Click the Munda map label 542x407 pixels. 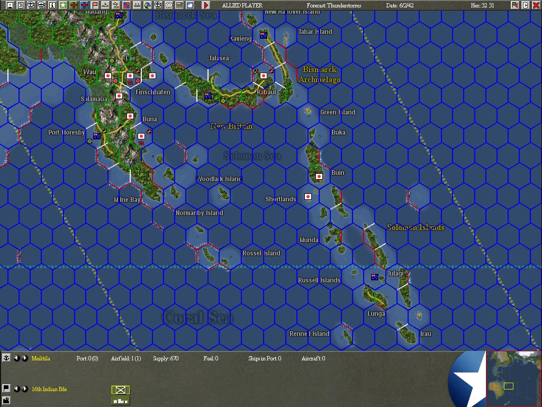(309, 240)
